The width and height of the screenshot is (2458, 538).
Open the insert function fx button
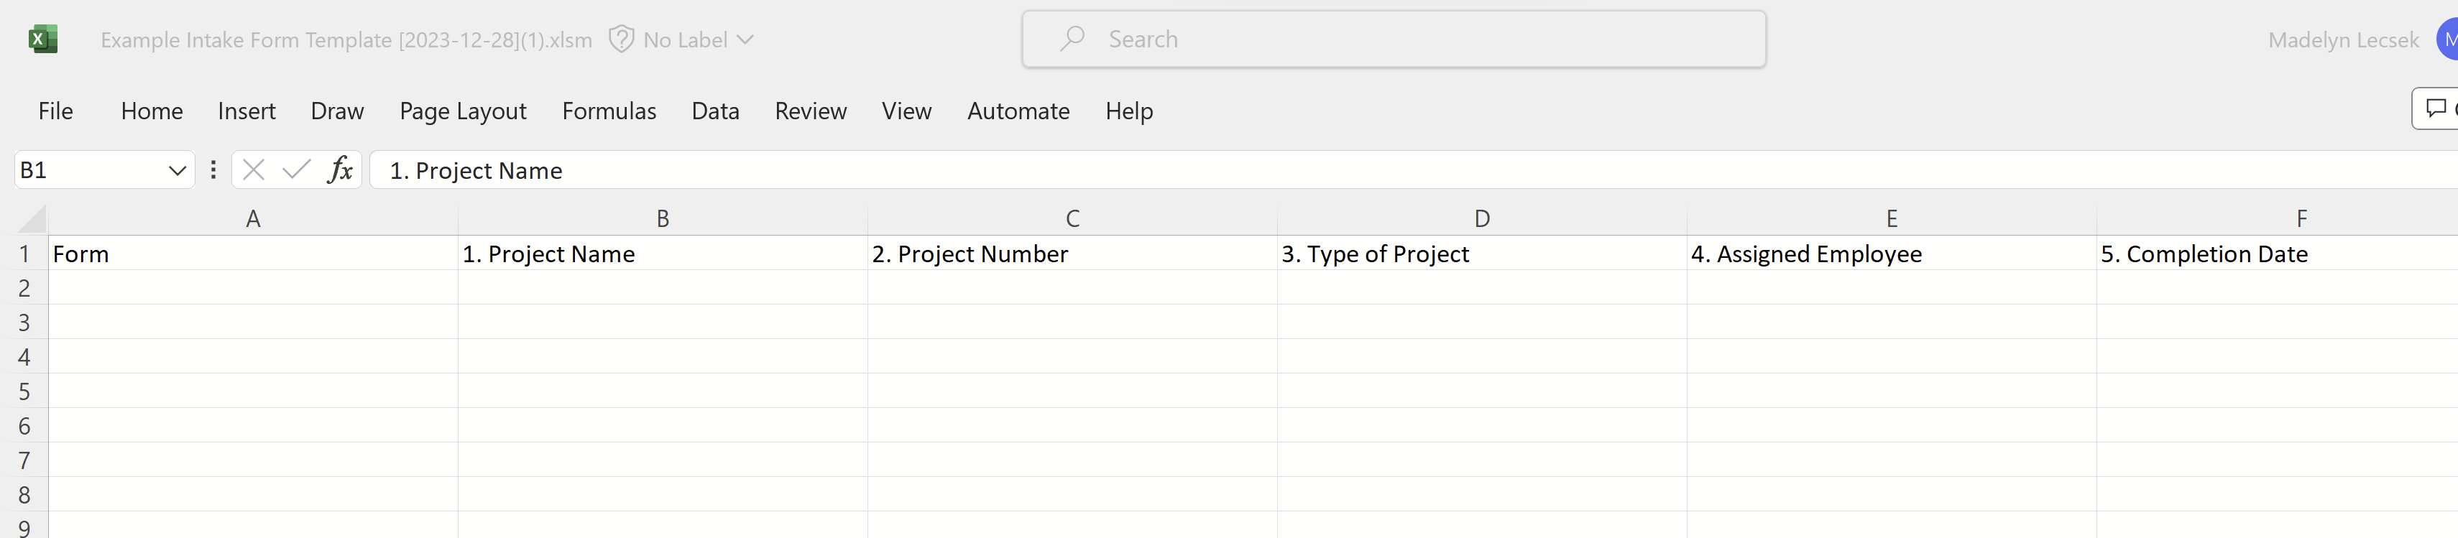coord(340,170)
